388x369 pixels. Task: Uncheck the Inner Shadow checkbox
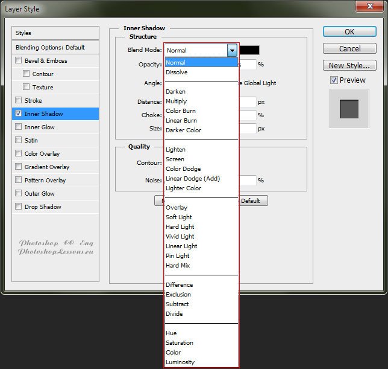tap(19, 114)
